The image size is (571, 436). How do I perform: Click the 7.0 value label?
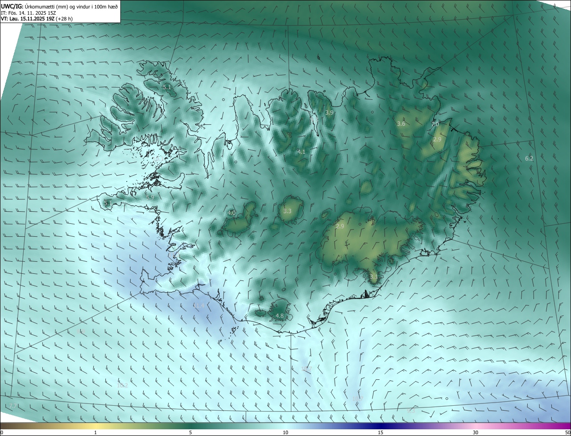(435, 124)
